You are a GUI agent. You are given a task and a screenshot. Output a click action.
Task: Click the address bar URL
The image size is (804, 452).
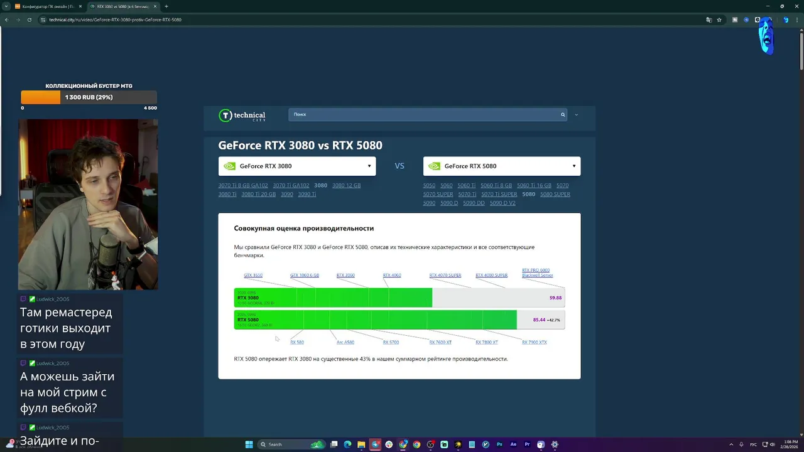pyautogui.click(x=116, y=19)
